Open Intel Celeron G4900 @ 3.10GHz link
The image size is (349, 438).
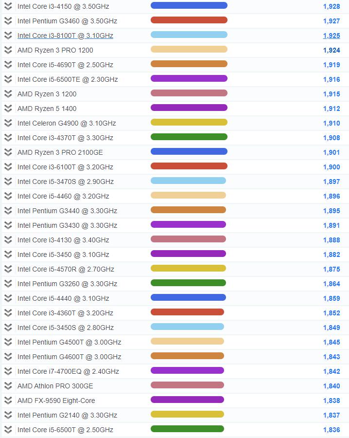point(67,123)
